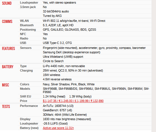Open the USB spec label
This screenshot has height=132, width=156.
pos(23,43)
